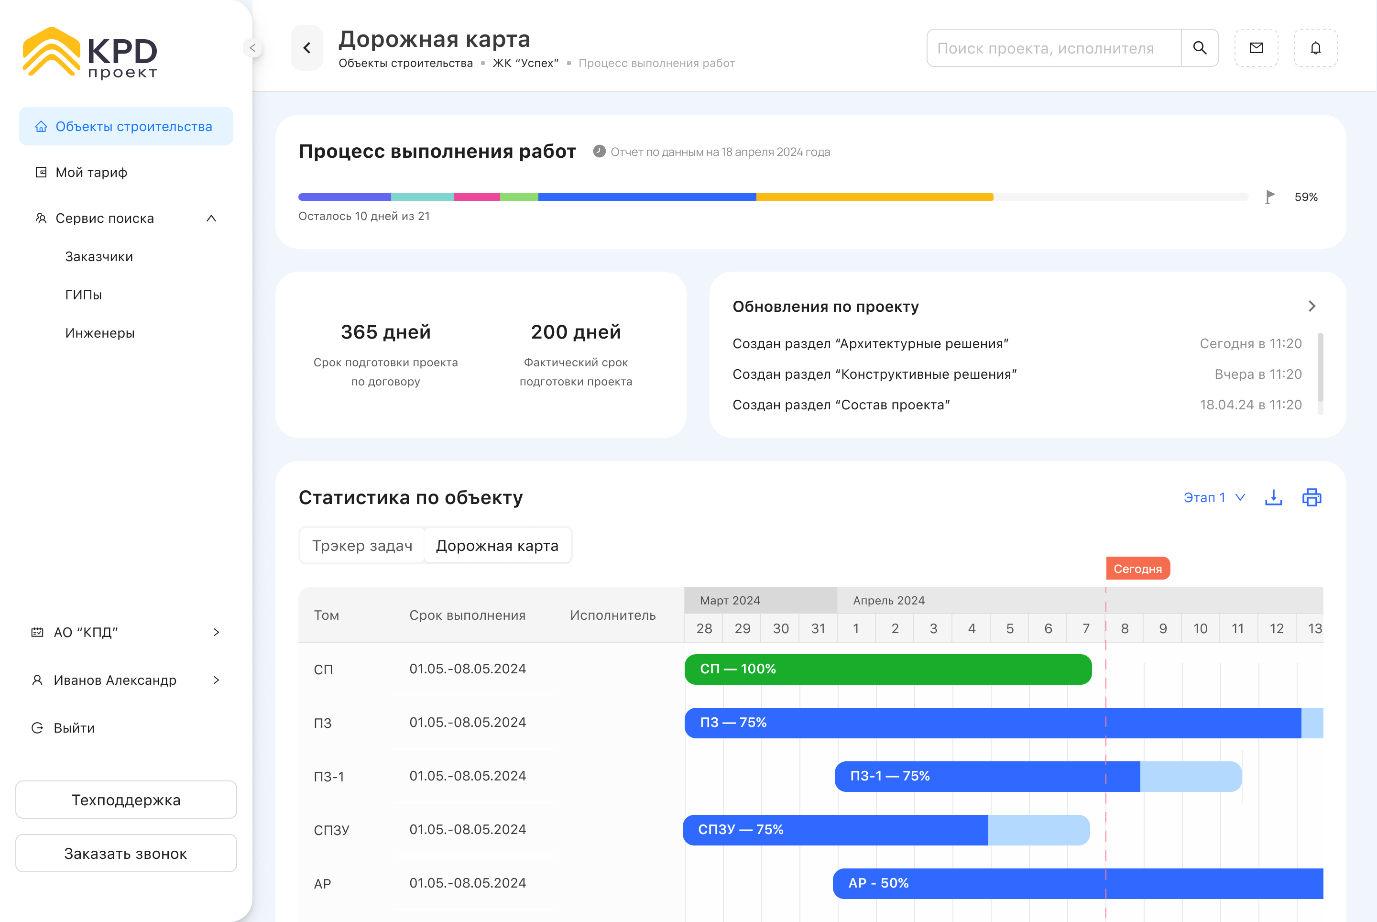Expand the АО “КПД” chevron
Image resolution: width=1377 pixels, height=922 pixels.
pyautogui.click(x=217, y=632)
